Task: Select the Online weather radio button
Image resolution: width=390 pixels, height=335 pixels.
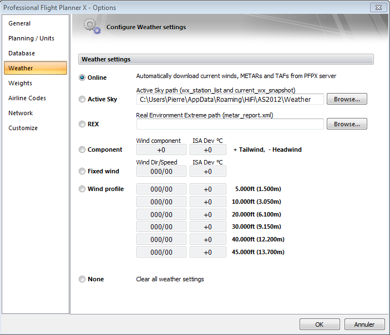Action: [82, 78]
